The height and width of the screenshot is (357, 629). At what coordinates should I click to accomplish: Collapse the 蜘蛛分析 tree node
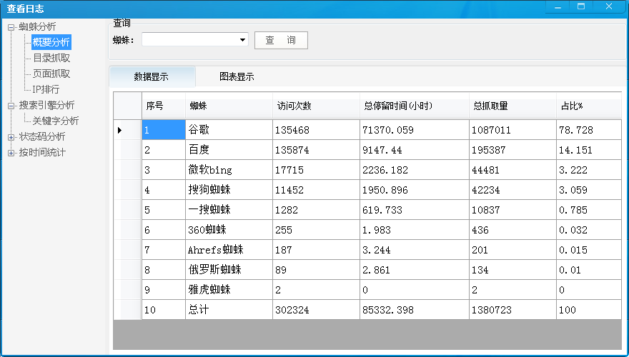(x=11, y=28)
